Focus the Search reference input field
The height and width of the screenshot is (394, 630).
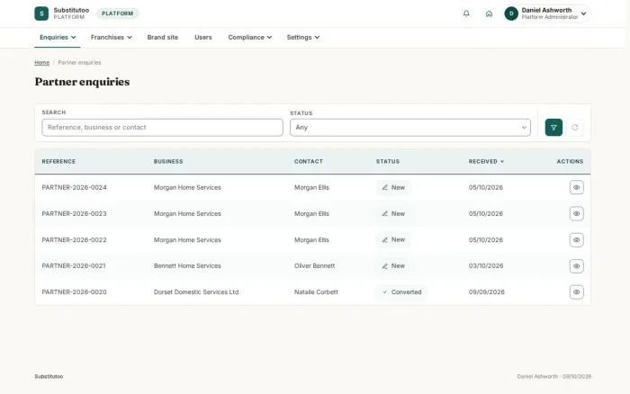click(x=162, y=128)
